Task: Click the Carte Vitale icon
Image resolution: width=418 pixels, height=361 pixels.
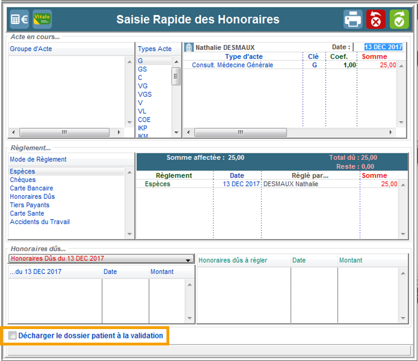Action: tap(42, 20)
